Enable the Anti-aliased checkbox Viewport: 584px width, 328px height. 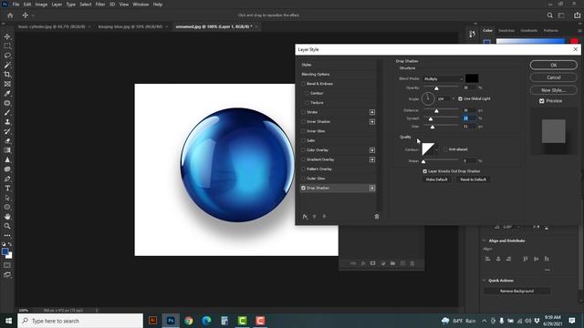[445, 149]
